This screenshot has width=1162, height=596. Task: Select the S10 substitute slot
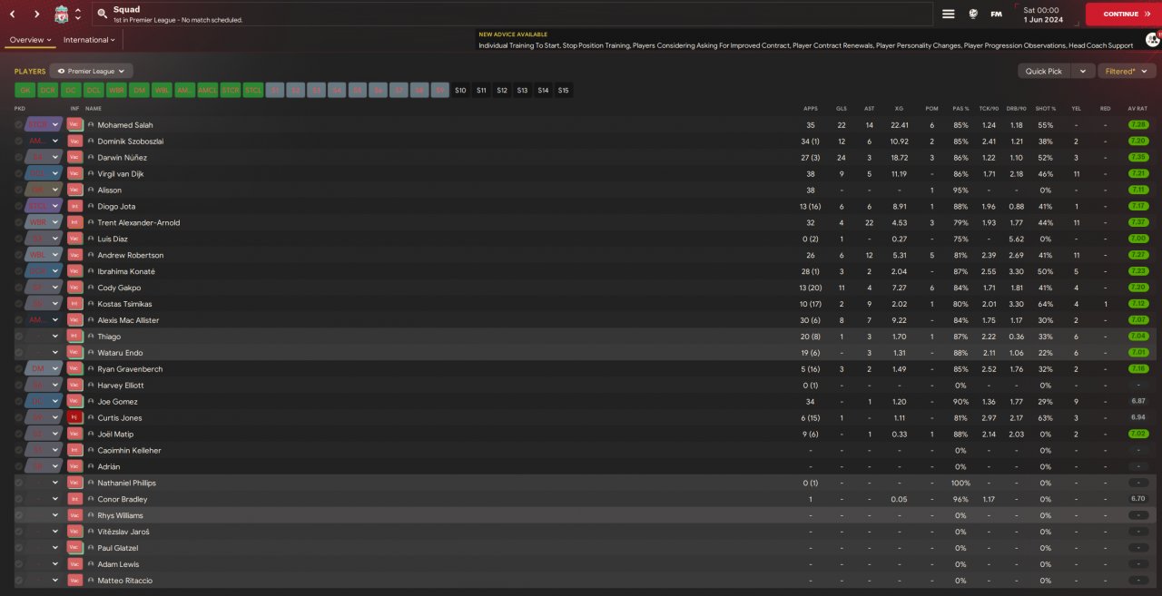(x=460, y=90)
